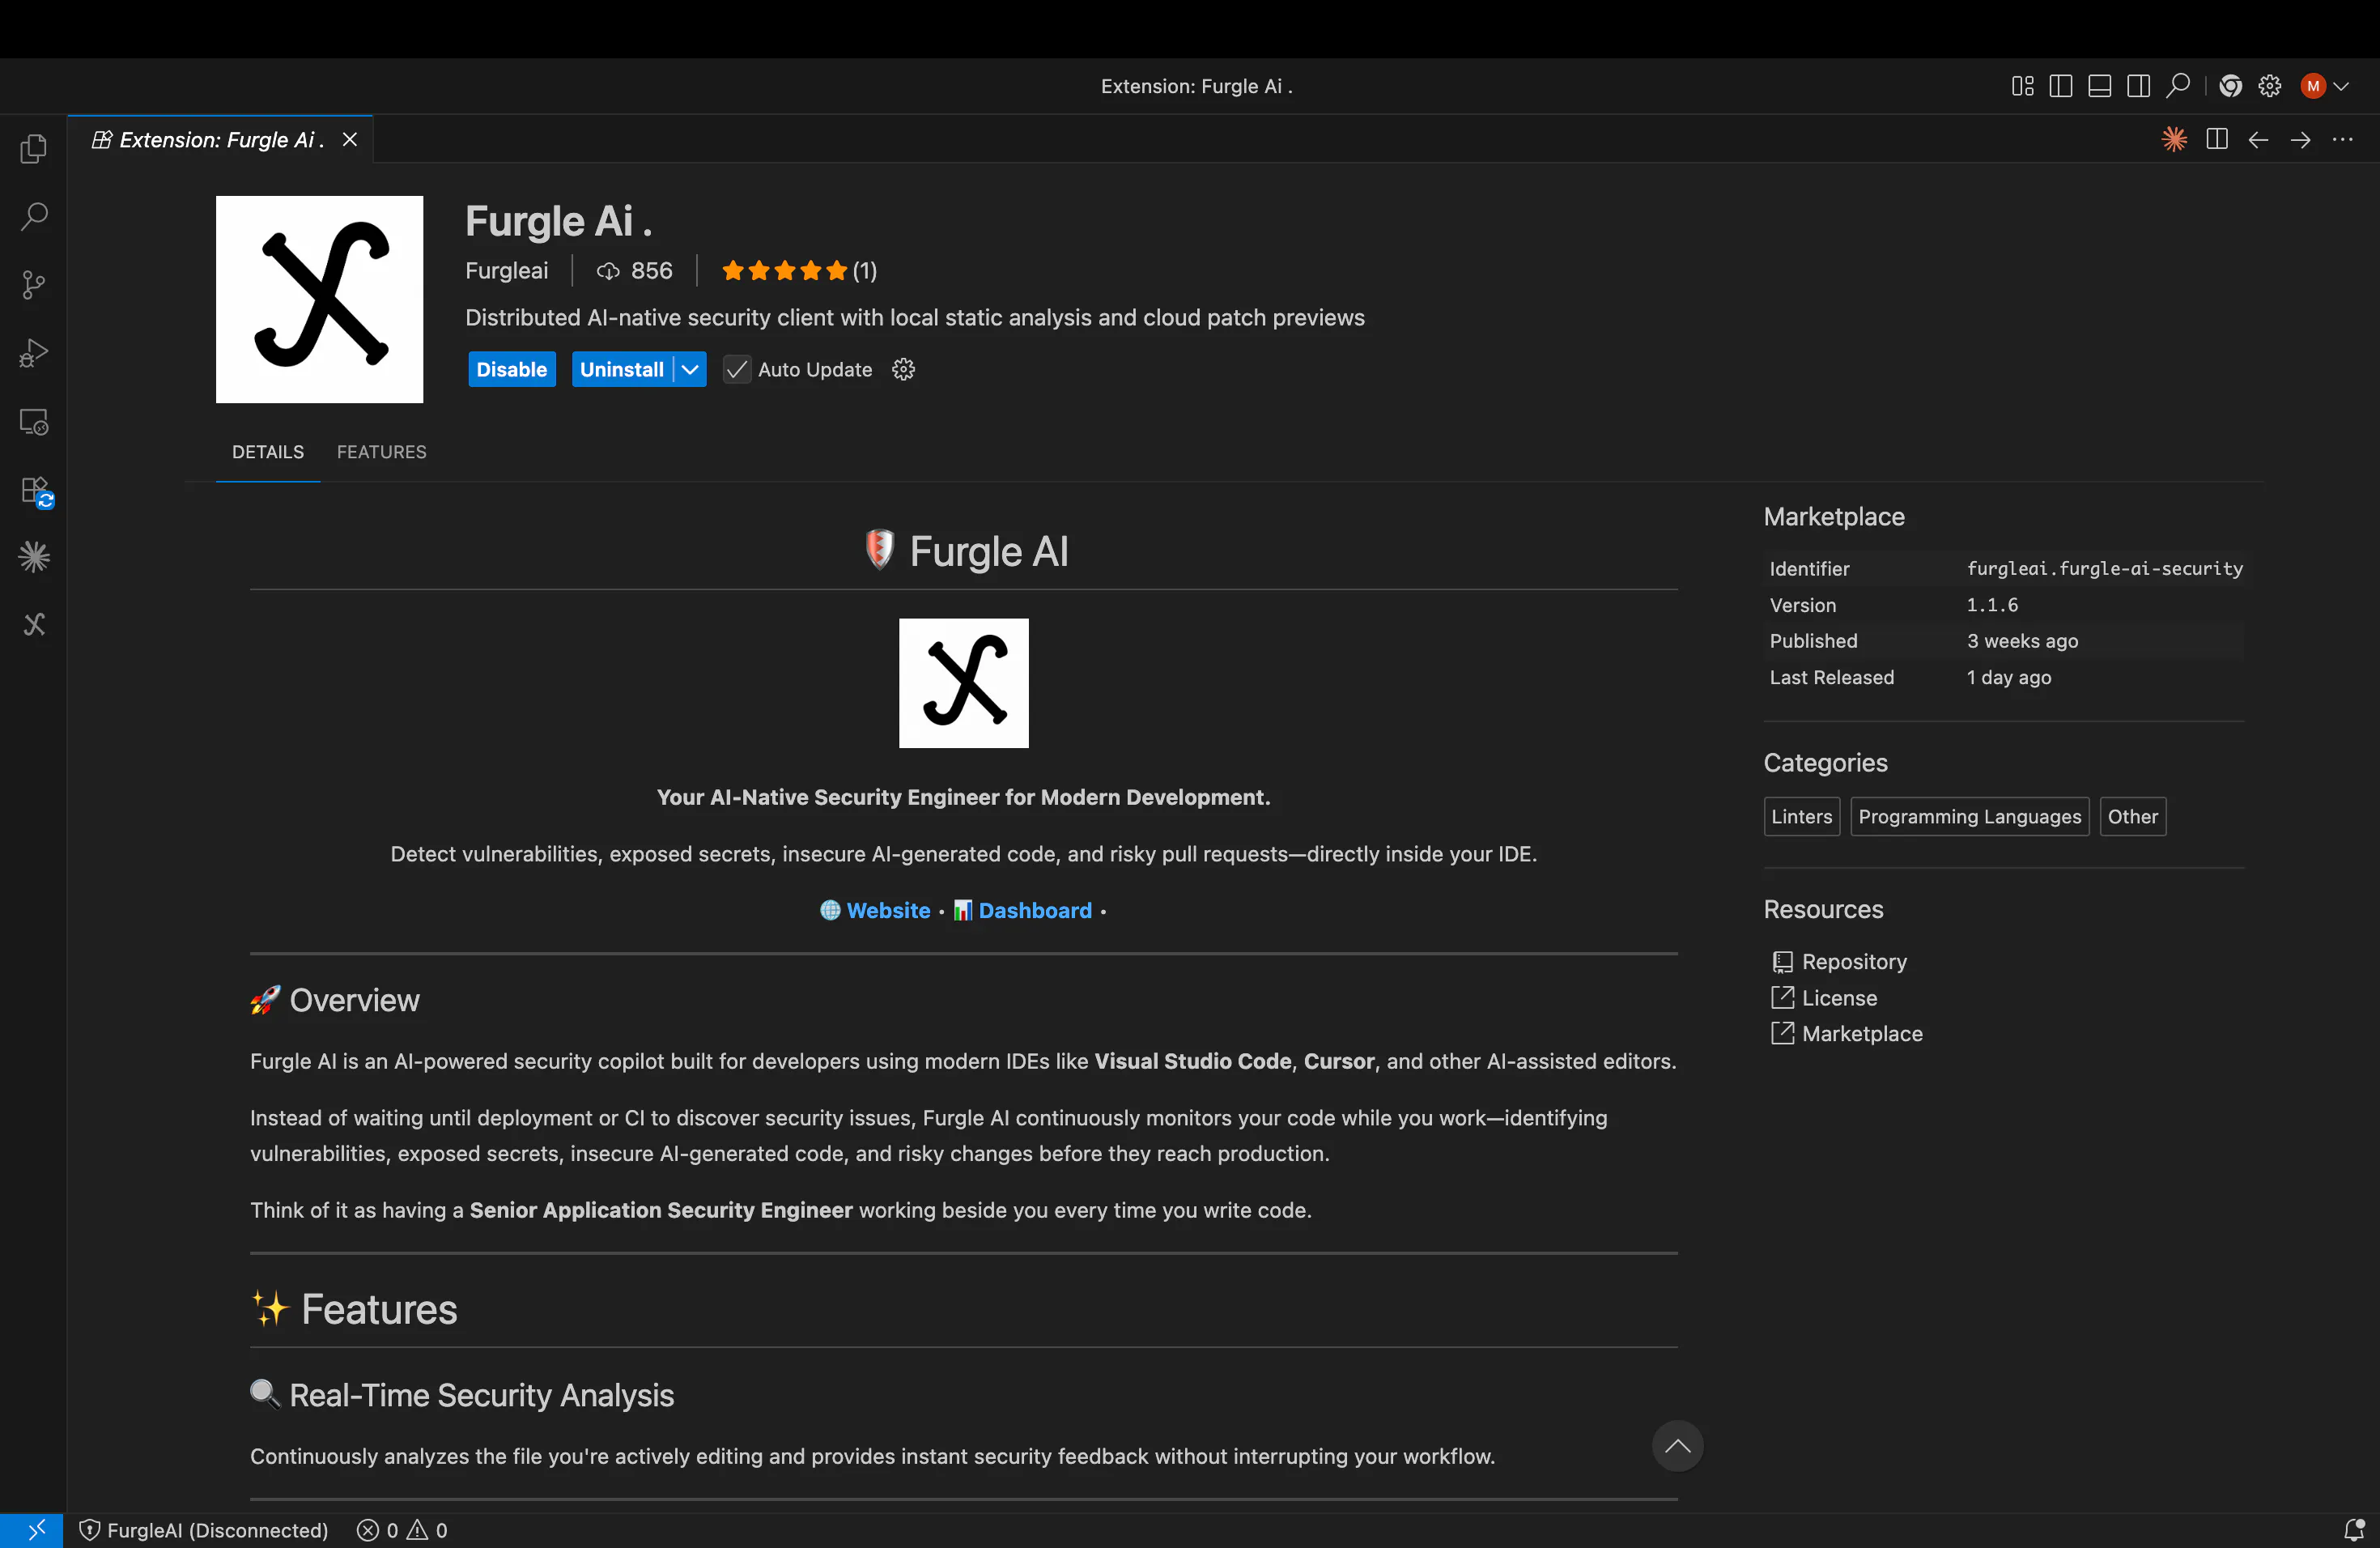Close the Extension: Furgle Ai tab
This screenshot has width=2380, height=1548.
coord(350,139)
